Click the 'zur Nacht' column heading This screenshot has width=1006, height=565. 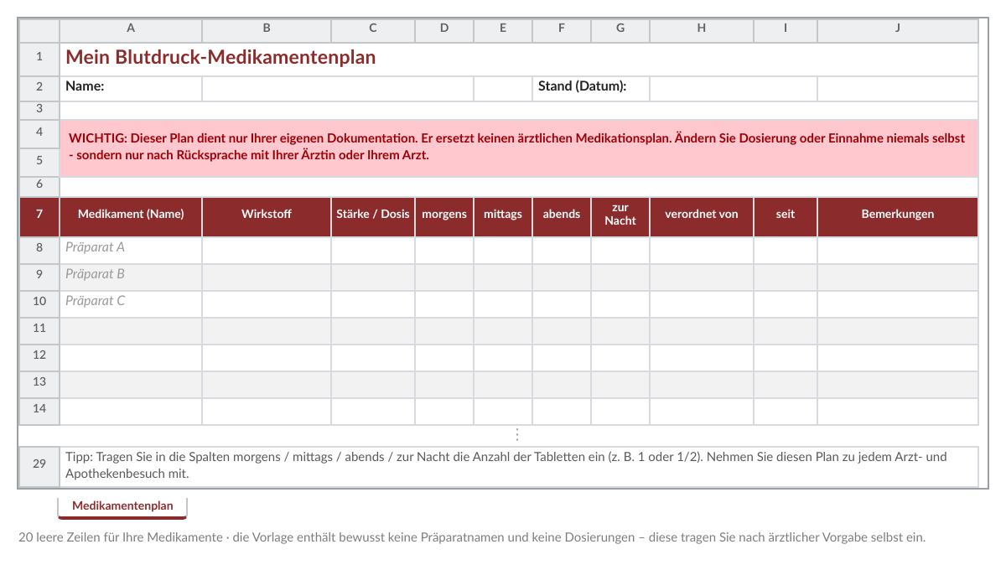(620, 215)
